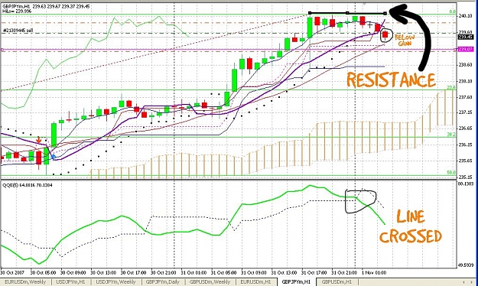Screen dimensions: 478x286
Task: Click the 30 Oct 17:00 time label
Action: (x=133, y=272)
